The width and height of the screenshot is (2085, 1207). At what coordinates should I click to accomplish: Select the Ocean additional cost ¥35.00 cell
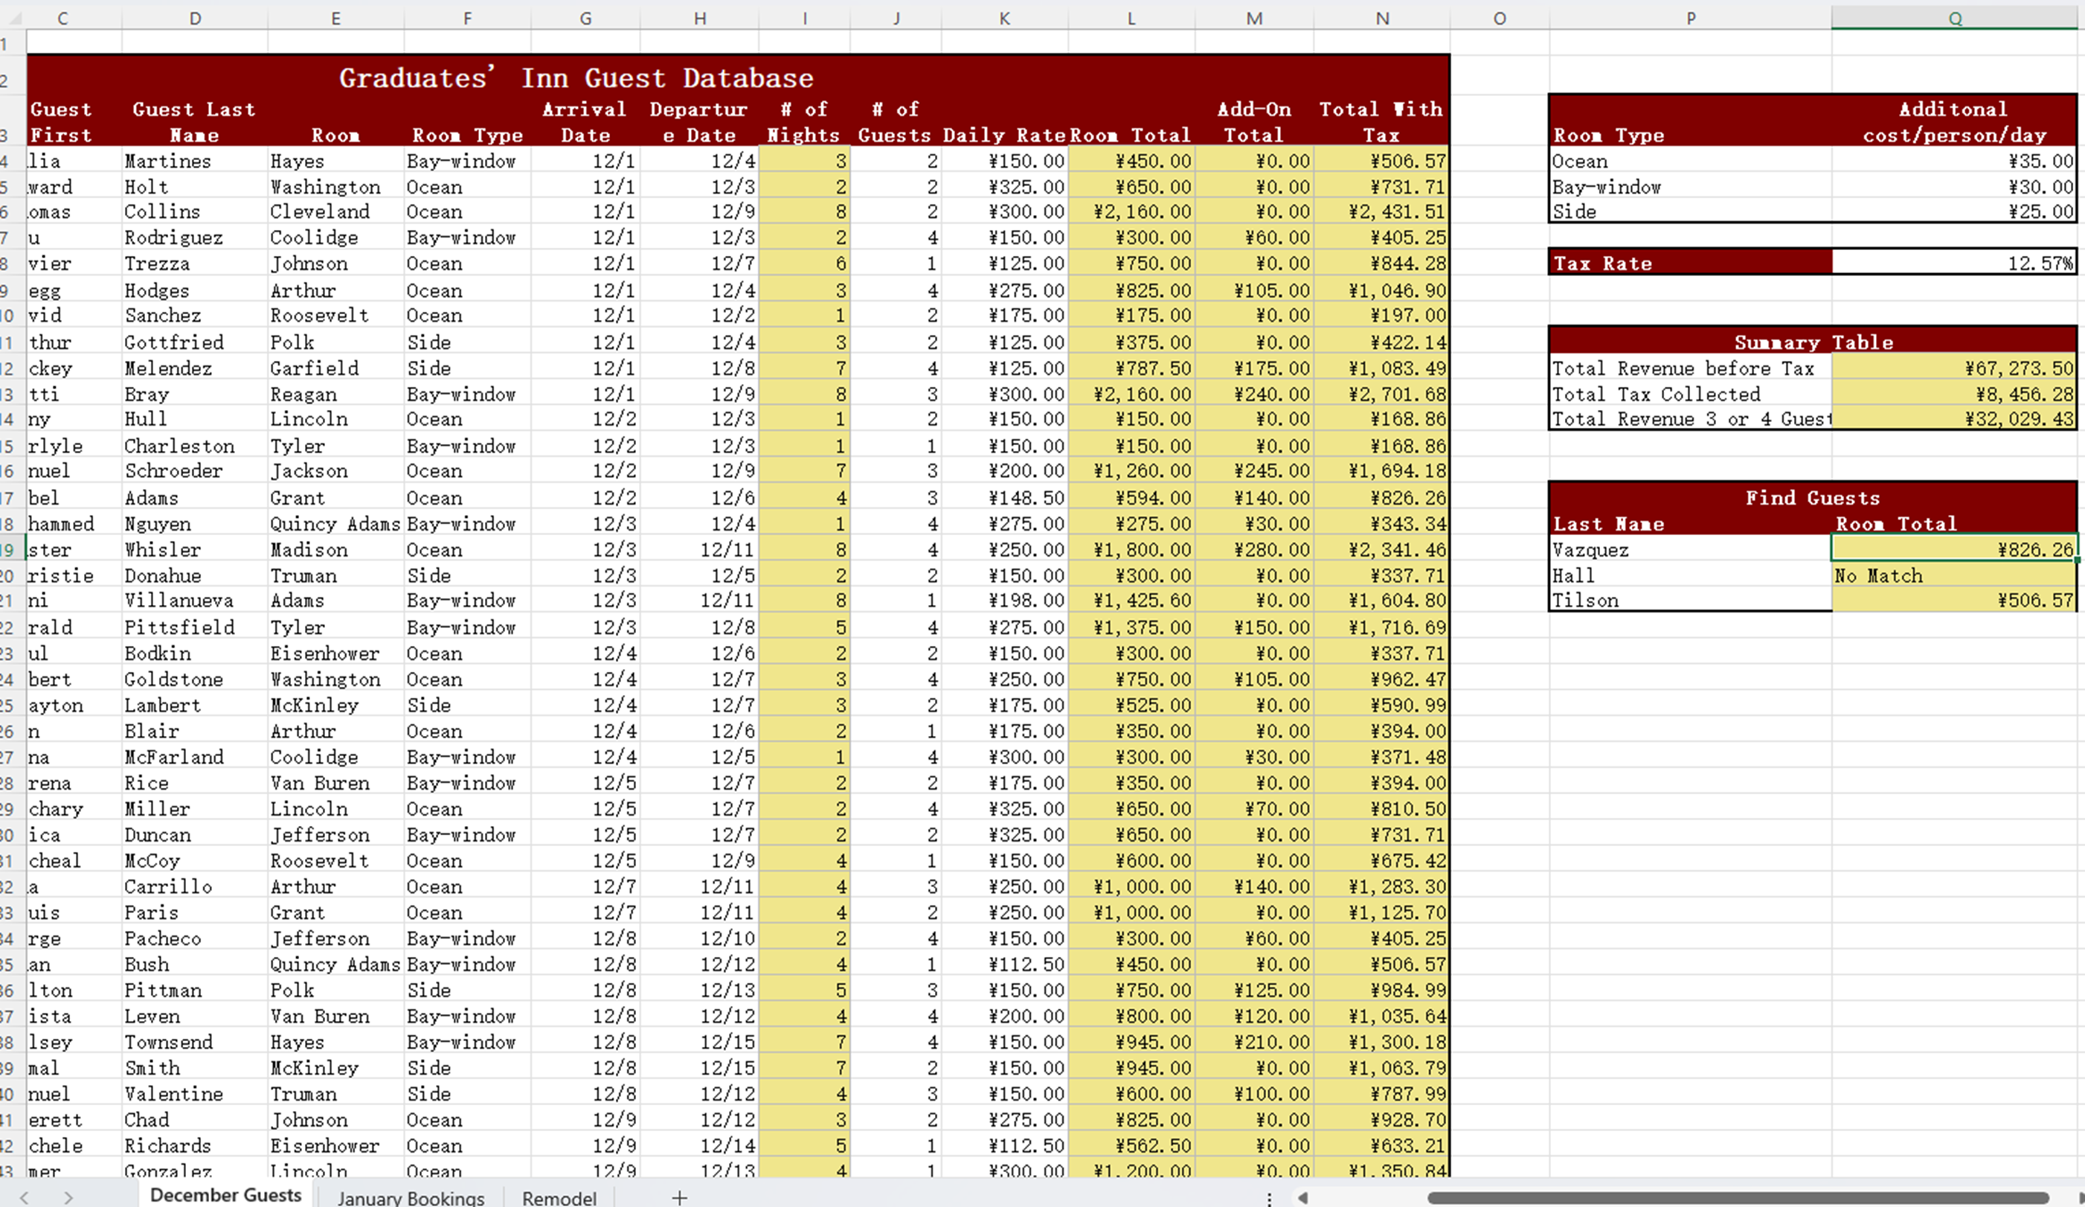coord(1954,161)
